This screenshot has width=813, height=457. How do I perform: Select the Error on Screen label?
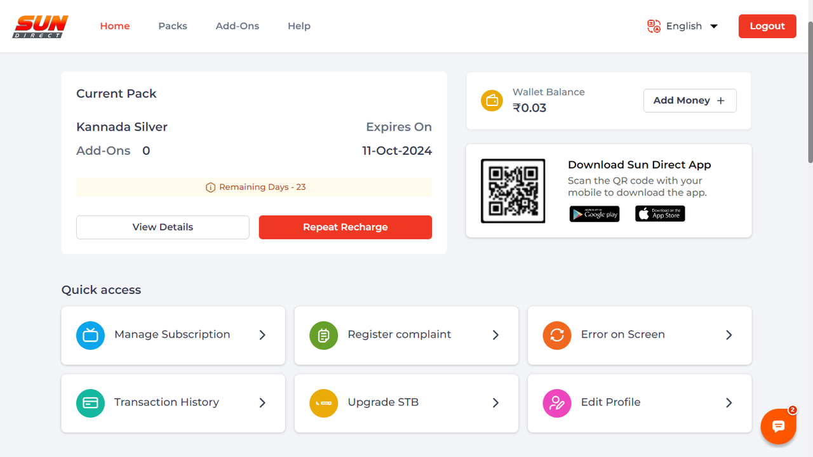tap(623, 334)
